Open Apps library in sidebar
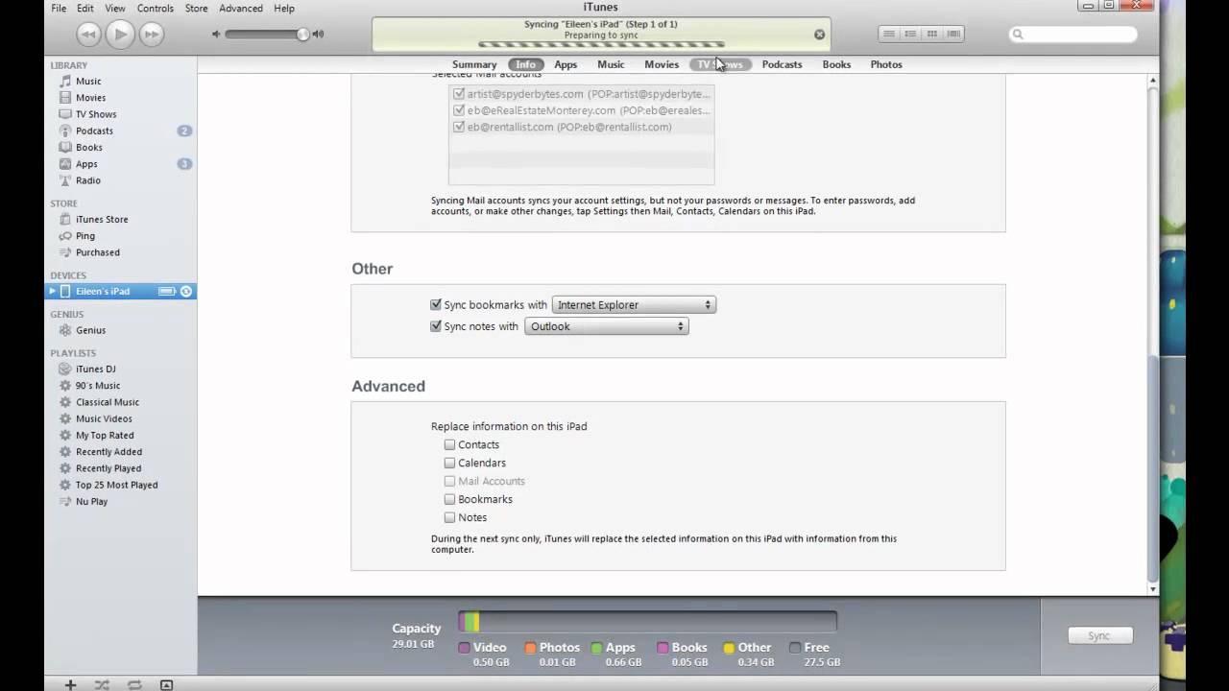This screenshot has width=1229, height=691. click(86, 164)
